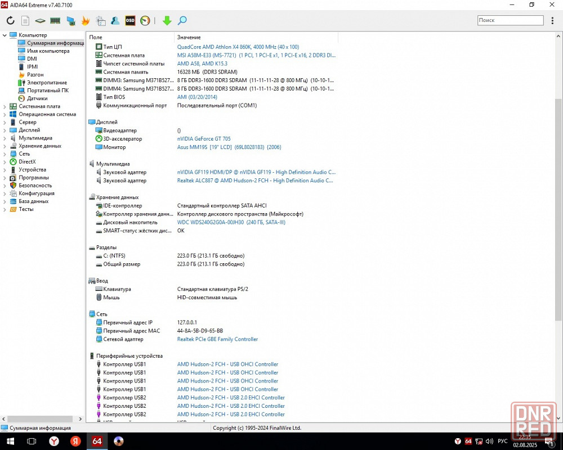Open the OSD panel toolbar icon
563x450 pixels.
130,20
